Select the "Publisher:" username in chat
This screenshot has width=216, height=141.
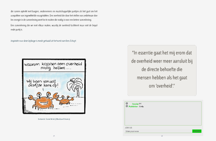(133, 106)
